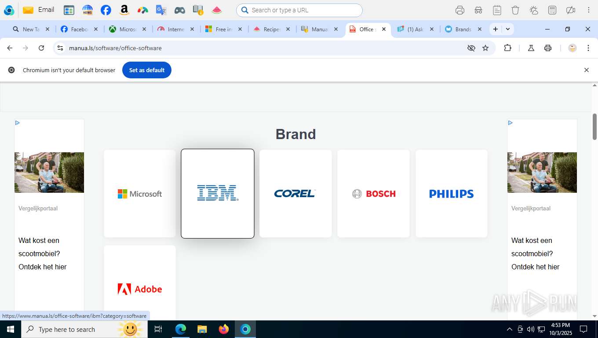Select the IBM brand card
Viewport: 598px width, 338px height.
point(218,194)
